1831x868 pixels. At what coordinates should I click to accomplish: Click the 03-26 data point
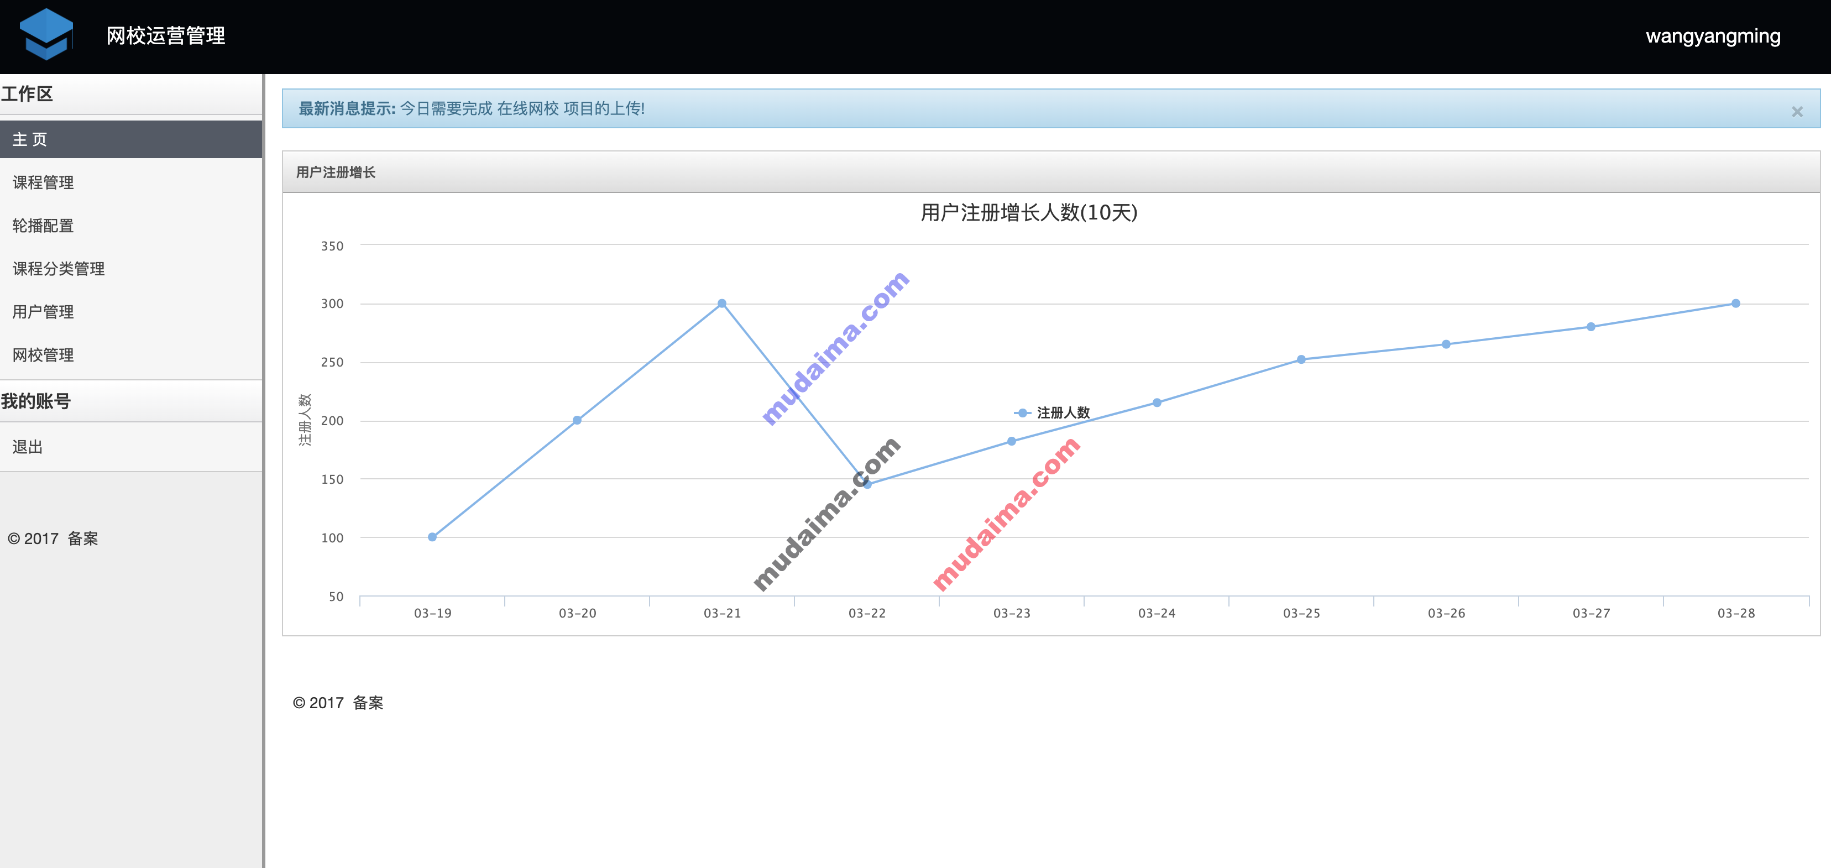pos(1446,344)
